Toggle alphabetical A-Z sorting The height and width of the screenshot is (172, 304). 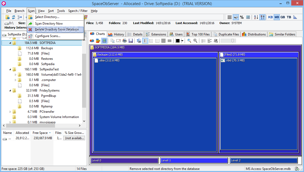256,17
